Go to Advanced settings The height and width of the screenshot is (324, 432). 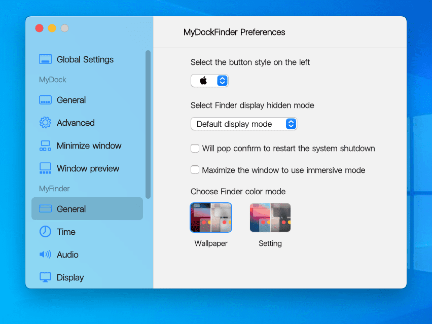[x=87, y=123]
